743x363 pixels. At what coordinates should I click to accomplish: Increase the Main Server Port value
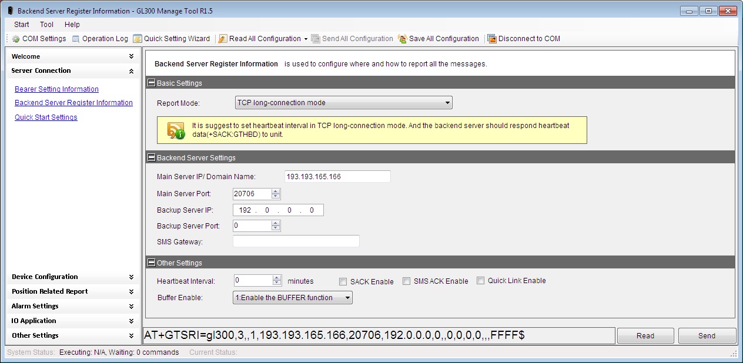tap(276, 191)
